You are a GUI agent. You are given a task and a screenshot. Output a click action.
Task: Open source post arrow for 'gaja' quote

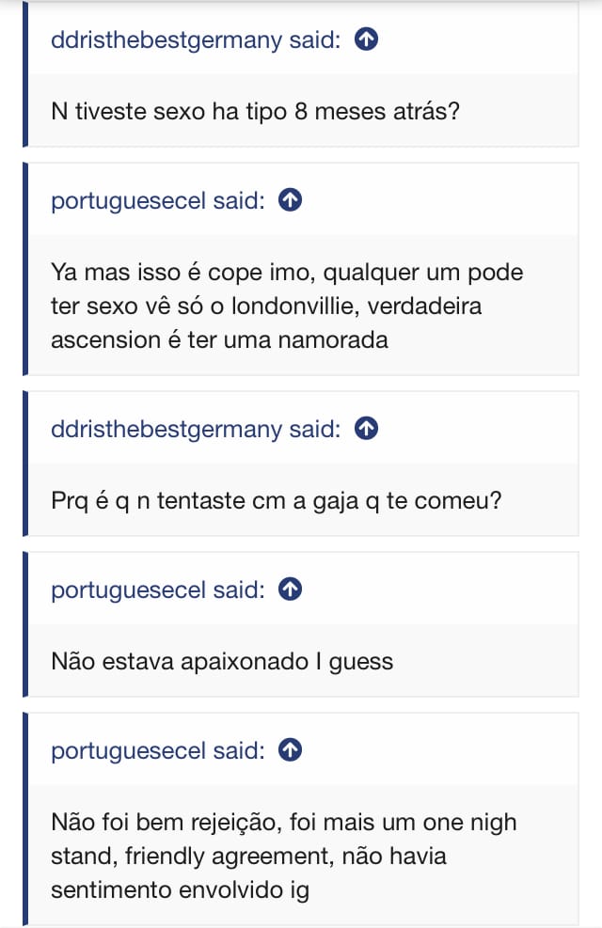point(366,429)
